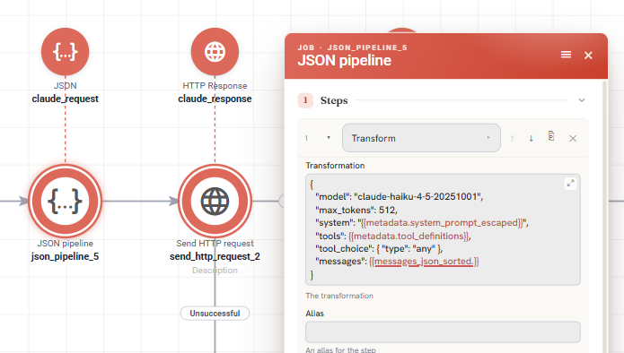Viewport: 624px width, 353px height.
Task: Click the Transformation field label
Action: (x=335, y=166)
